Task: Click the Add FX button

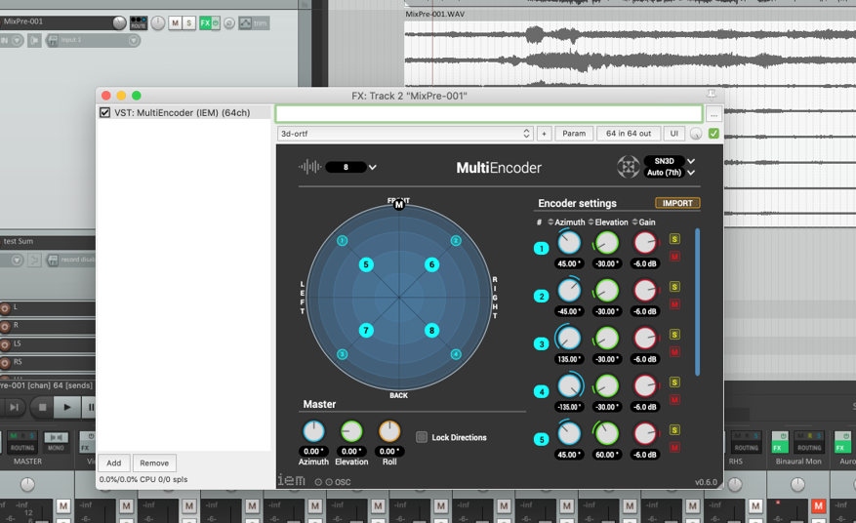Action: click(113, 463)
